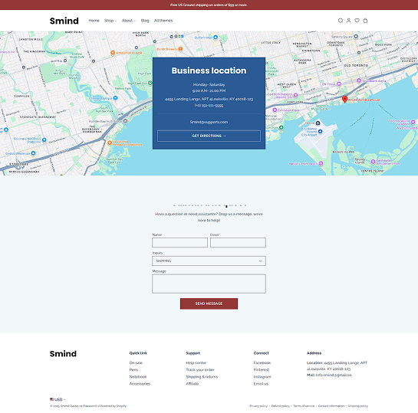Viewport: 418px width, 413px height.
Task: Click the Email input field
Action: [x=238, y=243]
